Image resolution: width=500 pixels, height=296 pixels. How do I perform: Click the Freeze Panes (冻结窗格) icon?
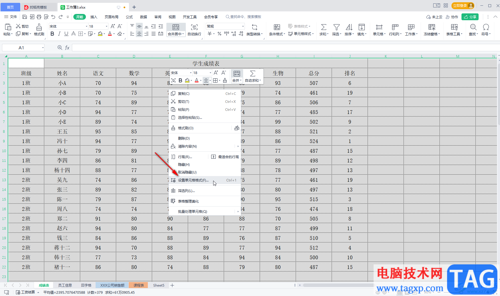coord(432,27)
